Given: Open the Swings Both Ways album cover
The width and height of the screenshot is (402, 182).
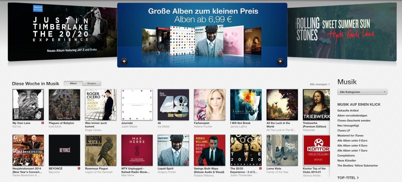Looking at the screenshot, I should coord(210,150).
